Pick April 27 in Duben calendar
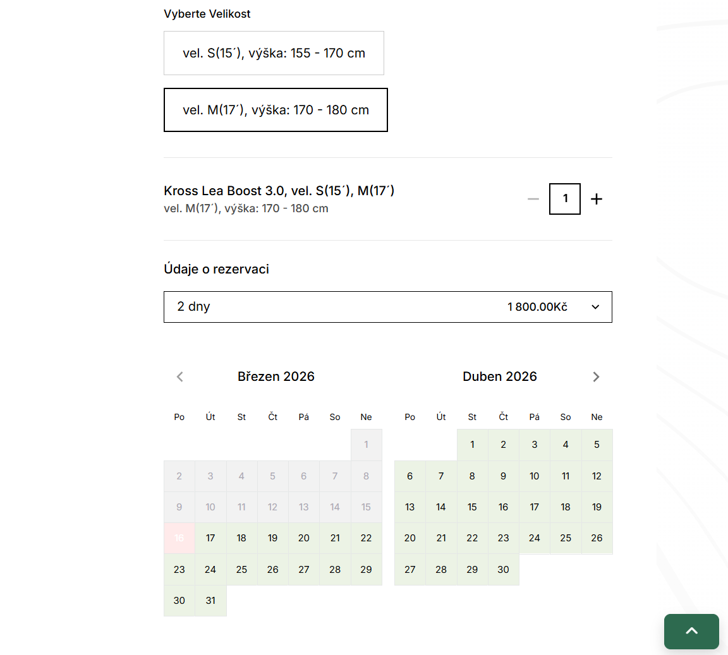 410,570
